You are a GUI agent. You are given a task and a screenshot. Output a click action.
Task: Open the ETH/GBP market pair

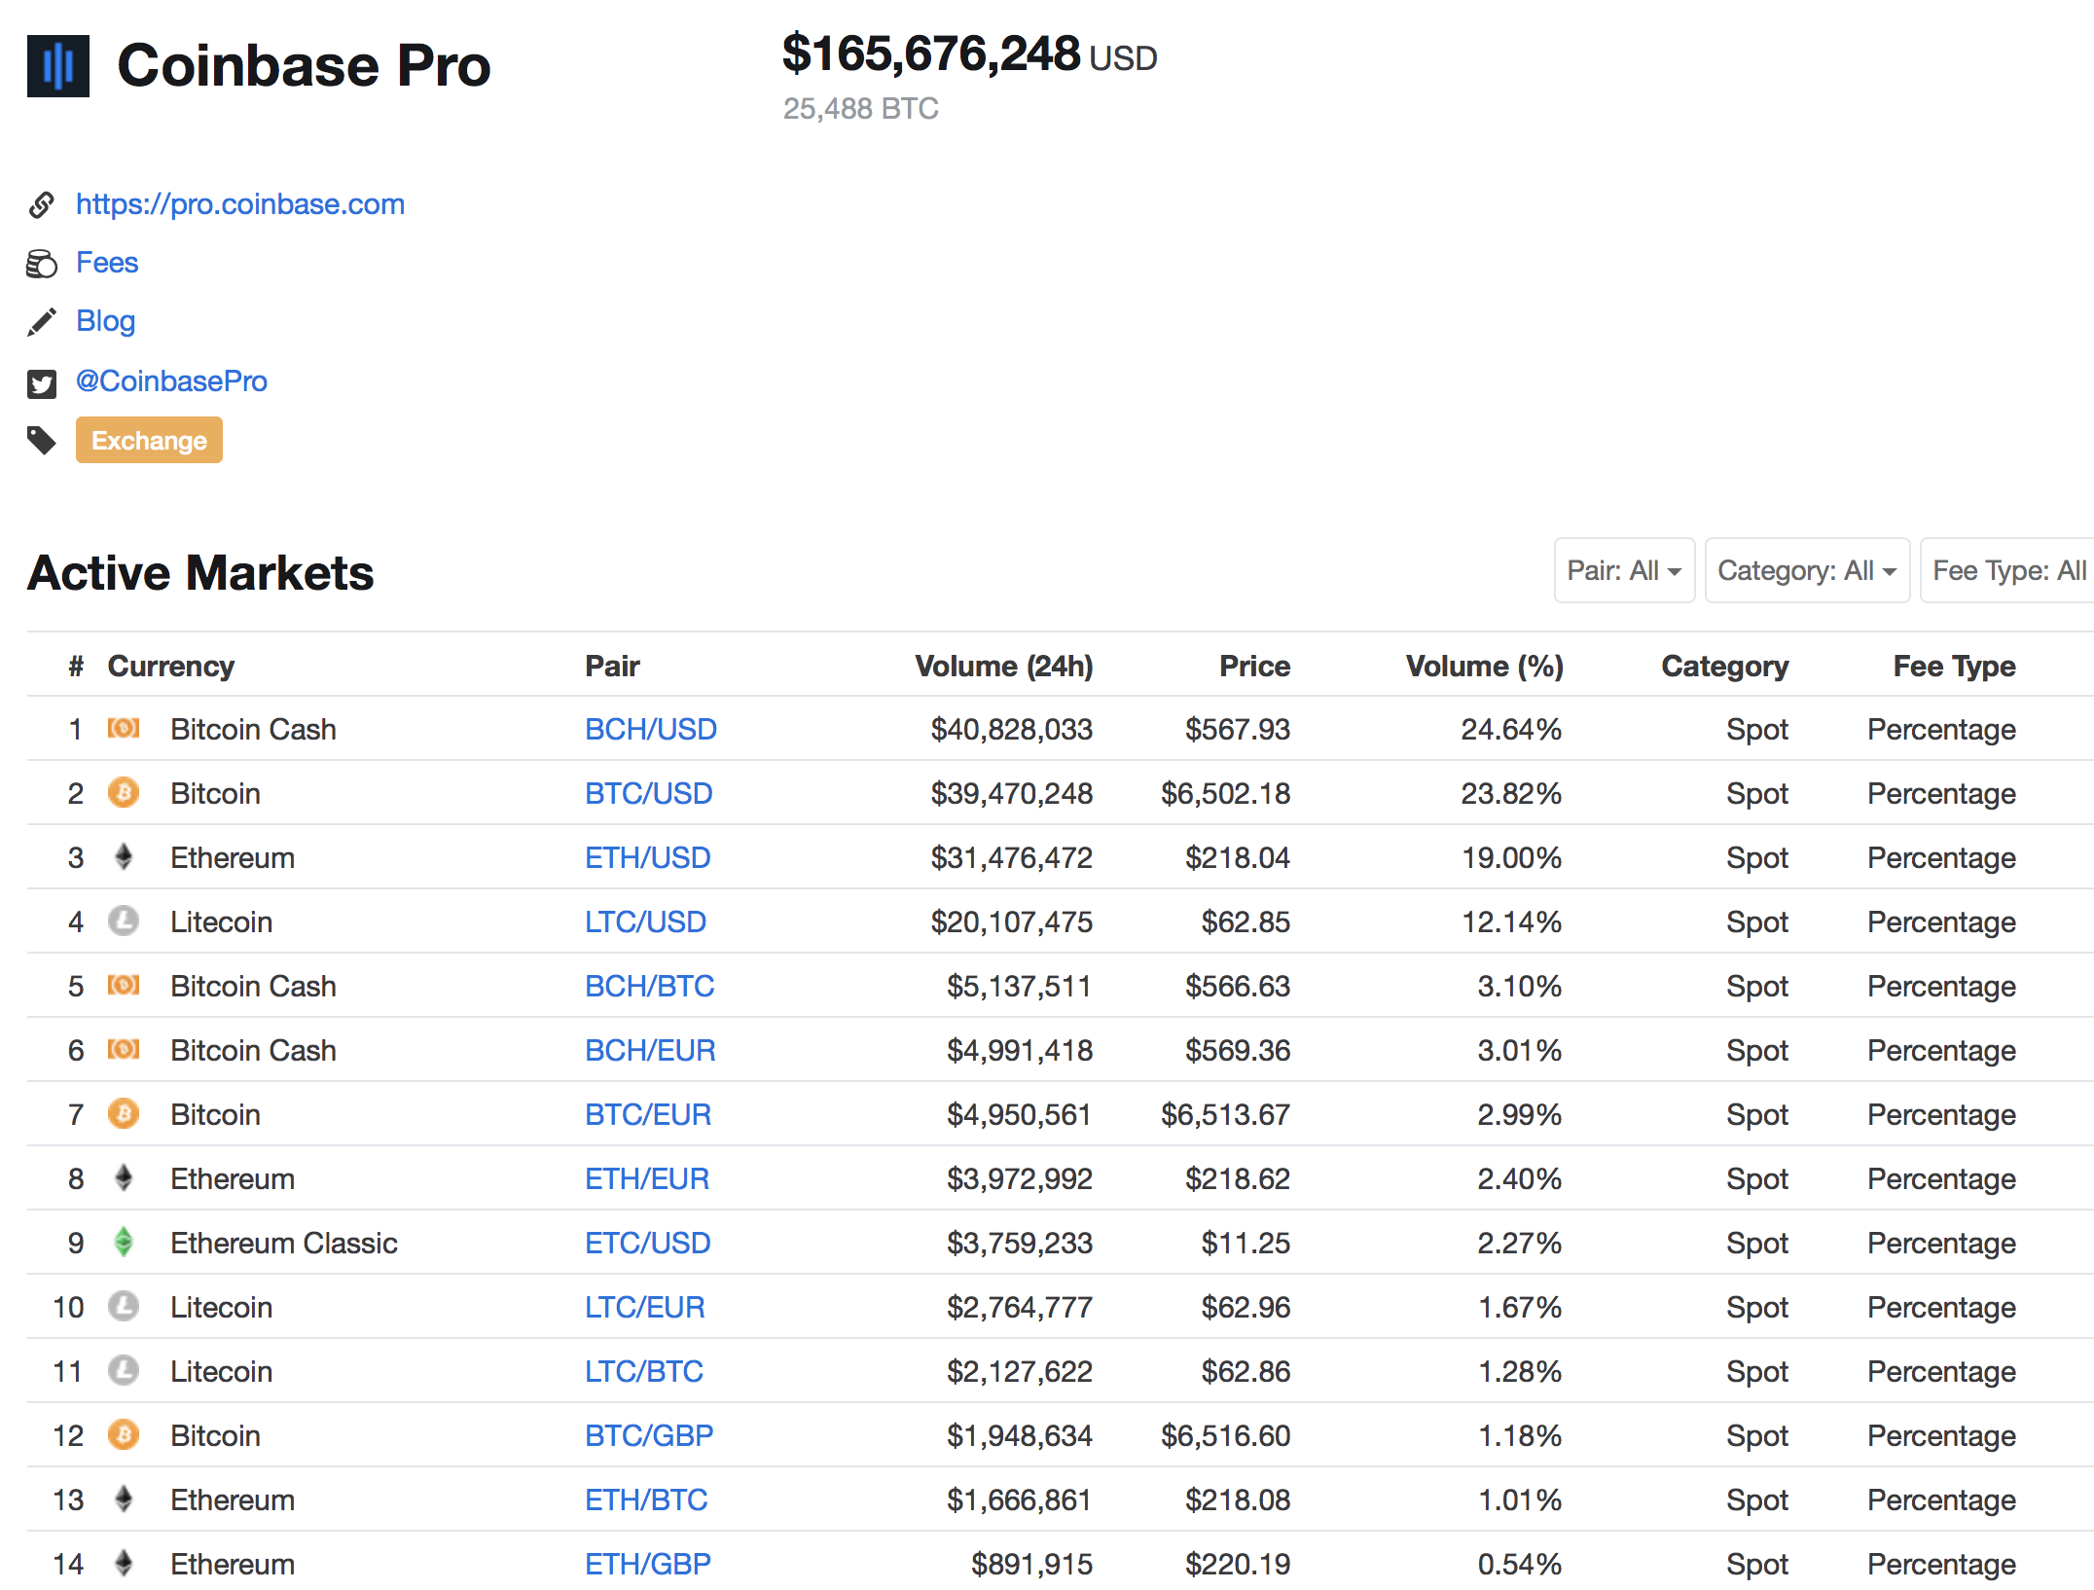[x=648, y=1564]
